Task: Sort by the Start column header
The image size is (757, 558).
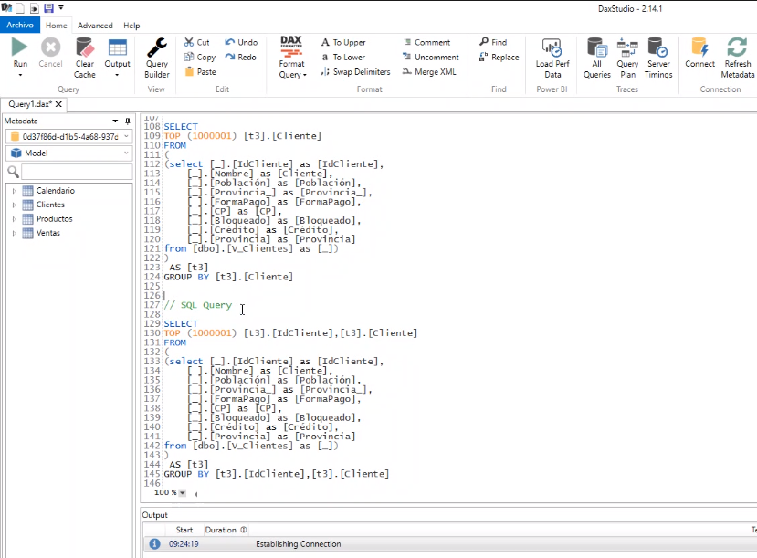Action: (x=184, y=530)
